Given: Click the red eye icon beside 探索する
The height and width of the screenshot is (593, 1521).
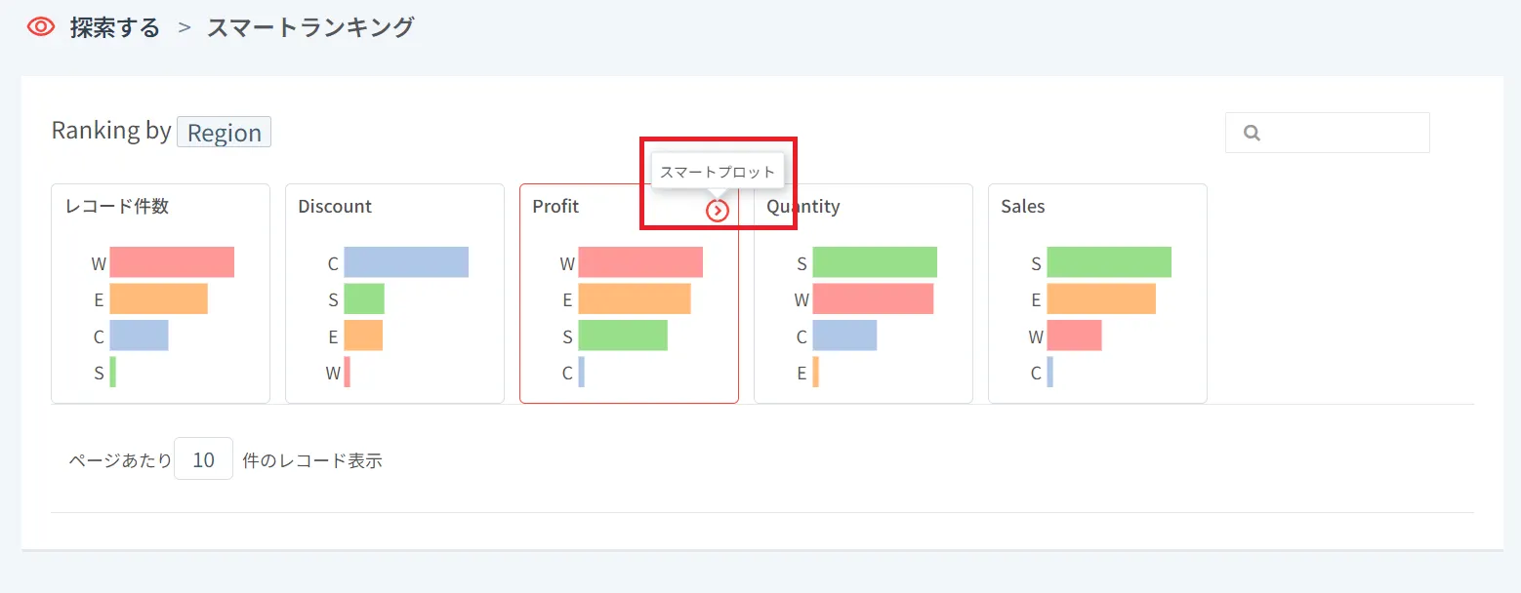Looking at the screenshot, I should 41,27.
